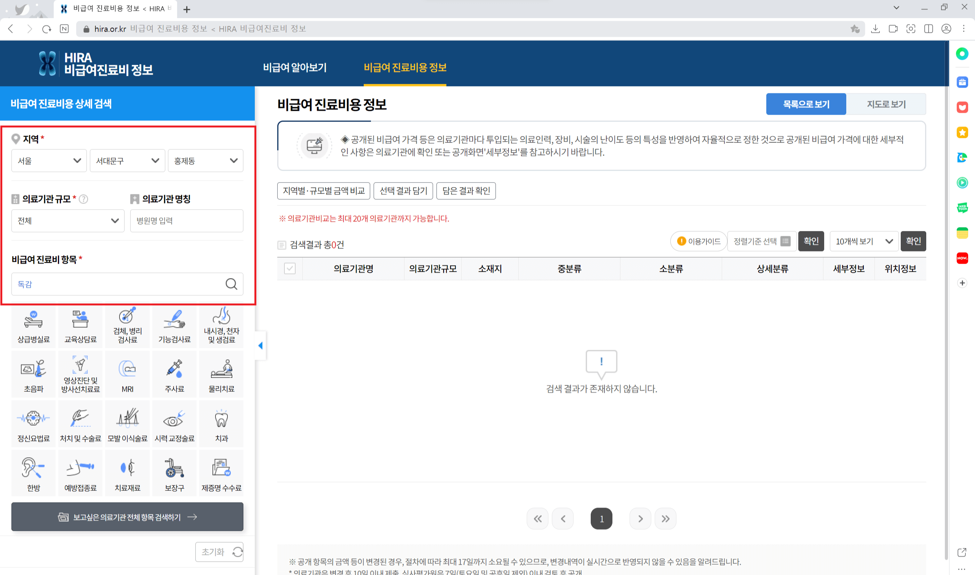
Task: Open the 10개씩 보기 results-per-page dropdown
Action: click(864, 241)
